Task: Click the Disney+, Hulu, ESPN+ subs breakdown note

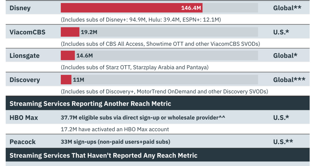Action: coord(141,20)
